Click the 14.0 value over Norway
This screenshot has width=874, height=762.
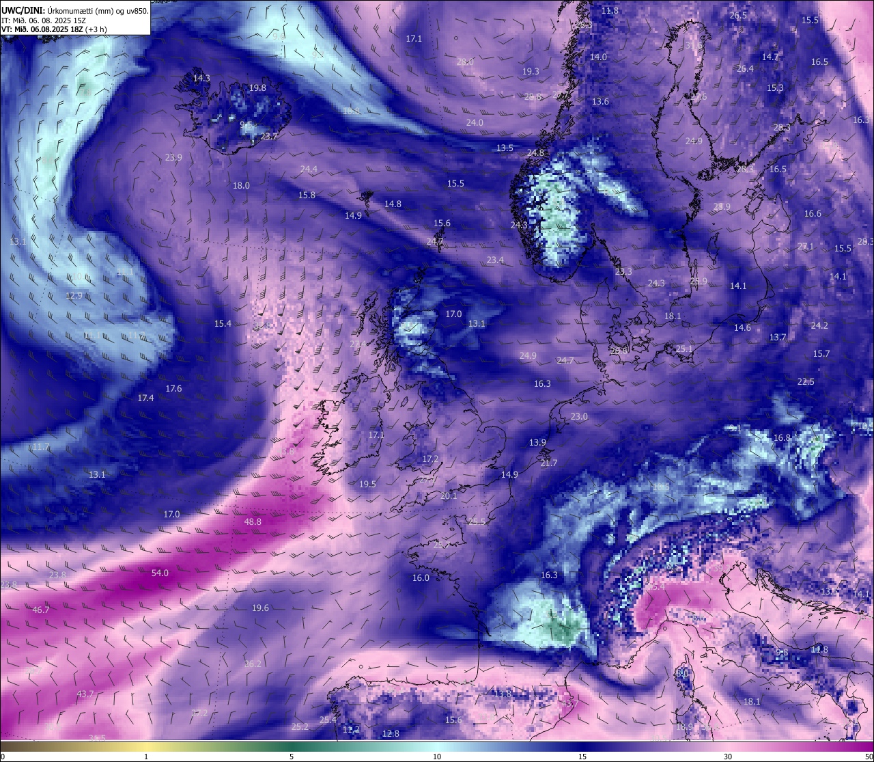pos(598,57)
